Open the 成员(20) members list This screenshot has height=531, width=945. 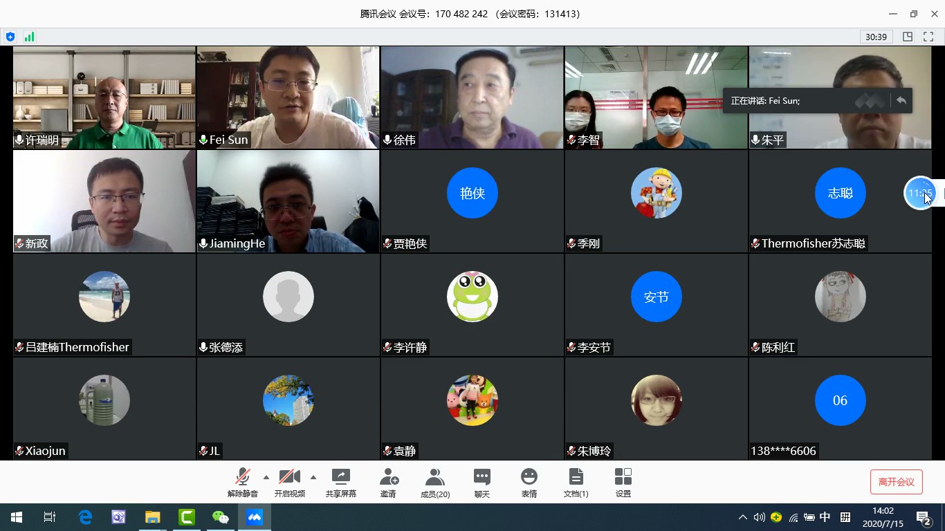(x=435, y=483)
